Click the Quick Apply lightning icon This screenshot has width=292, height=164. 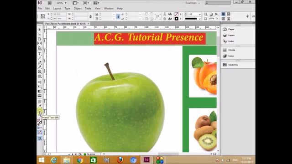click(247, 16)
